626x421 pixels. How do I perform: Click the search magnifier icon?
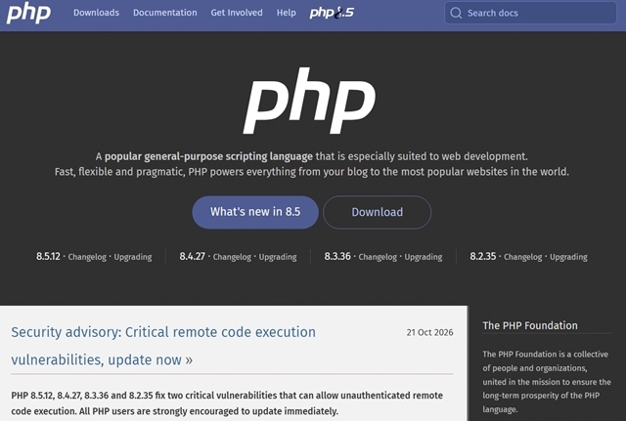pyautogui.click(x=456, y=13)
